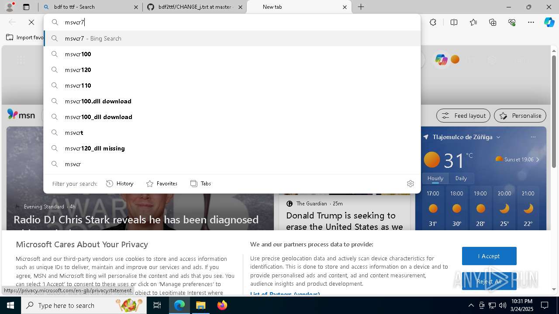
Task: Select the New tab tab
Action: click(x=299, y=7)
